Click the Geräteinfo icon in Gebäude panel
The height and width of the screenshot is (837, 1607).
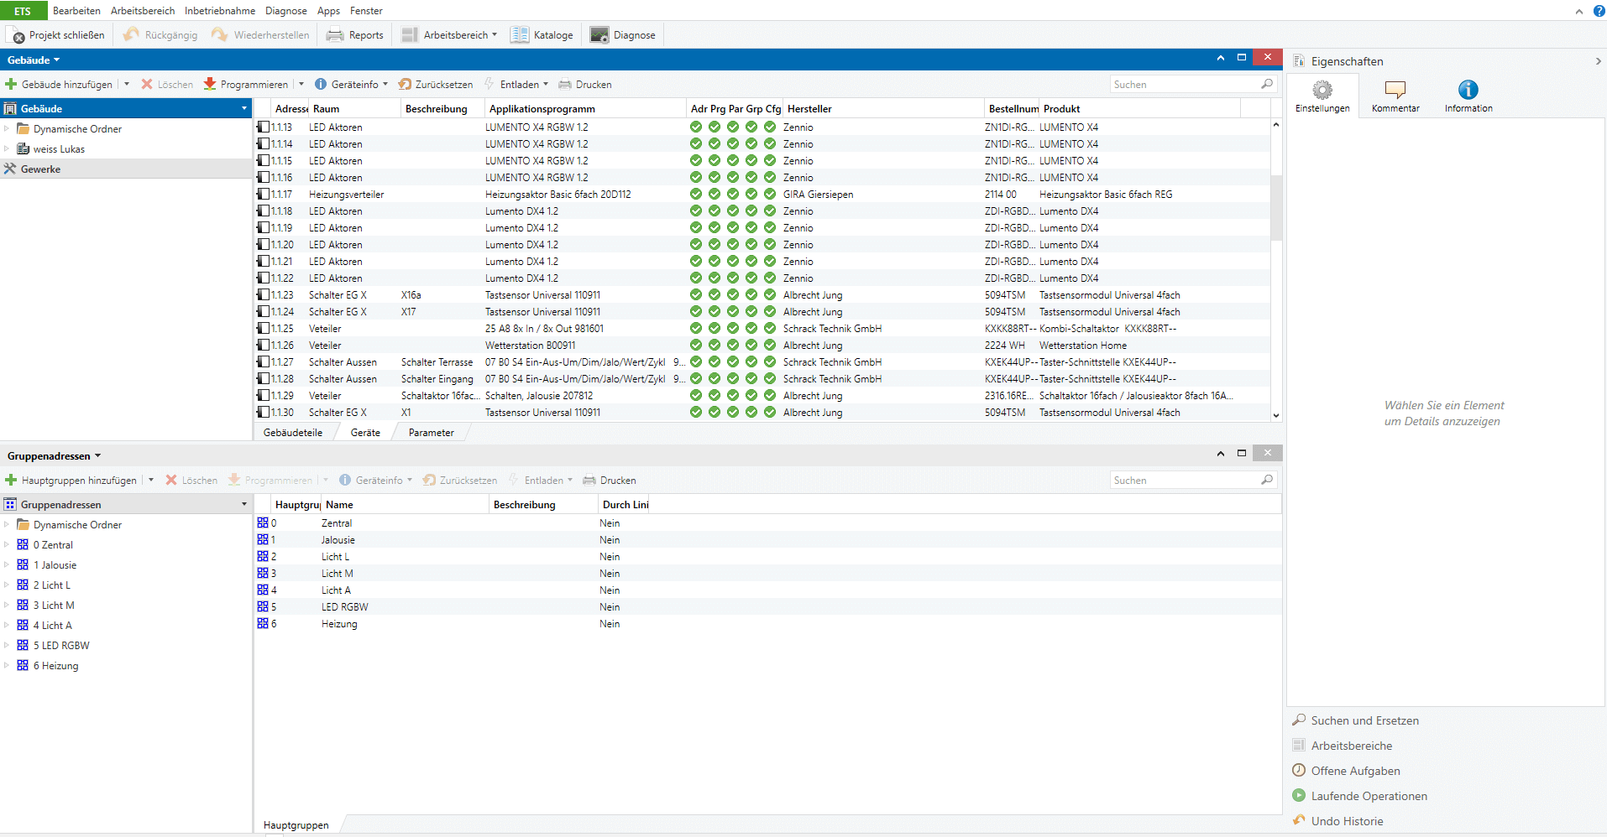[321, 85]
